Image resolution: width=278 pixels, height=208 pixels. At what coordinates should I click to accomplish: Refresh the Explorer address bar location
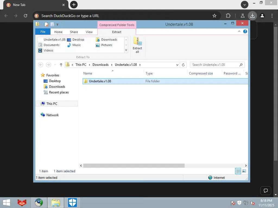[x=183, y=65]
